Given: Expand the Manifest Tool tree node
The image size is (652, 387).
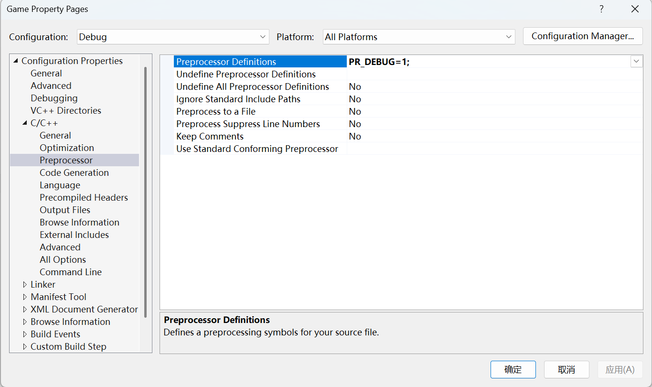Looking at the screenshot, I should click(25, 296).
